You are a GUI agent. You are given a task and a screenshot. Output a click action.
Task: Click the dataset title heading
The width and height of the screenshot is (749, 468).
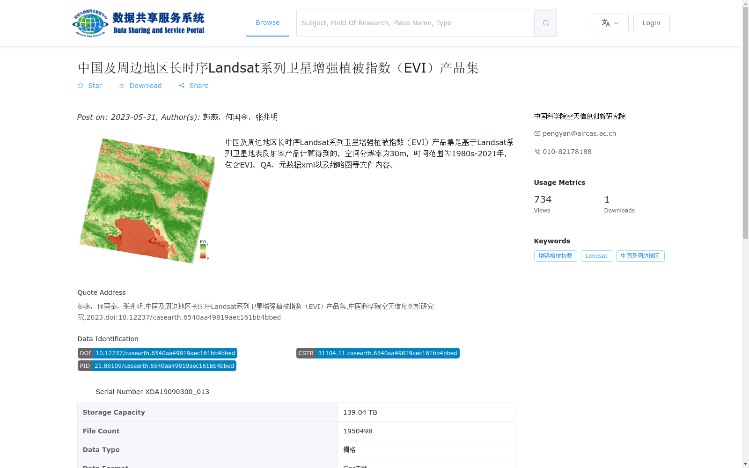[278, 68]
